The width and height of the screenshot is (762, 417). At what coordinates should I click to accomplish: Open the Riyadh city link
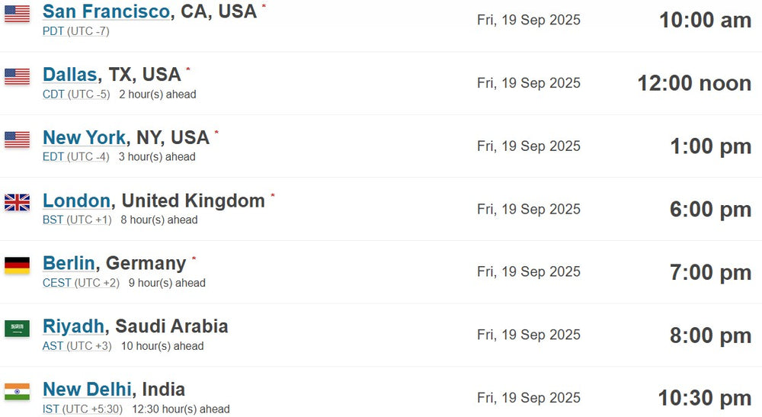pos(73,326)
